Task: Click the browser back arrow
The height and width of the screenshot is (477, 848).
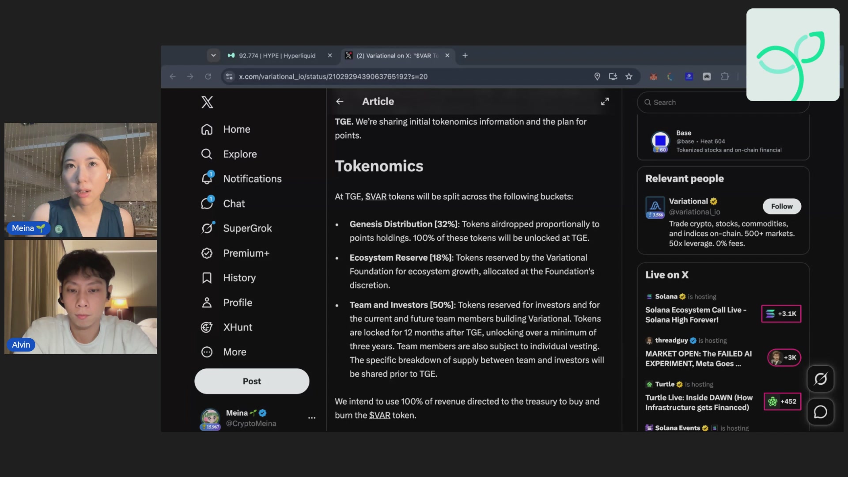Action: tap(173, 76)
